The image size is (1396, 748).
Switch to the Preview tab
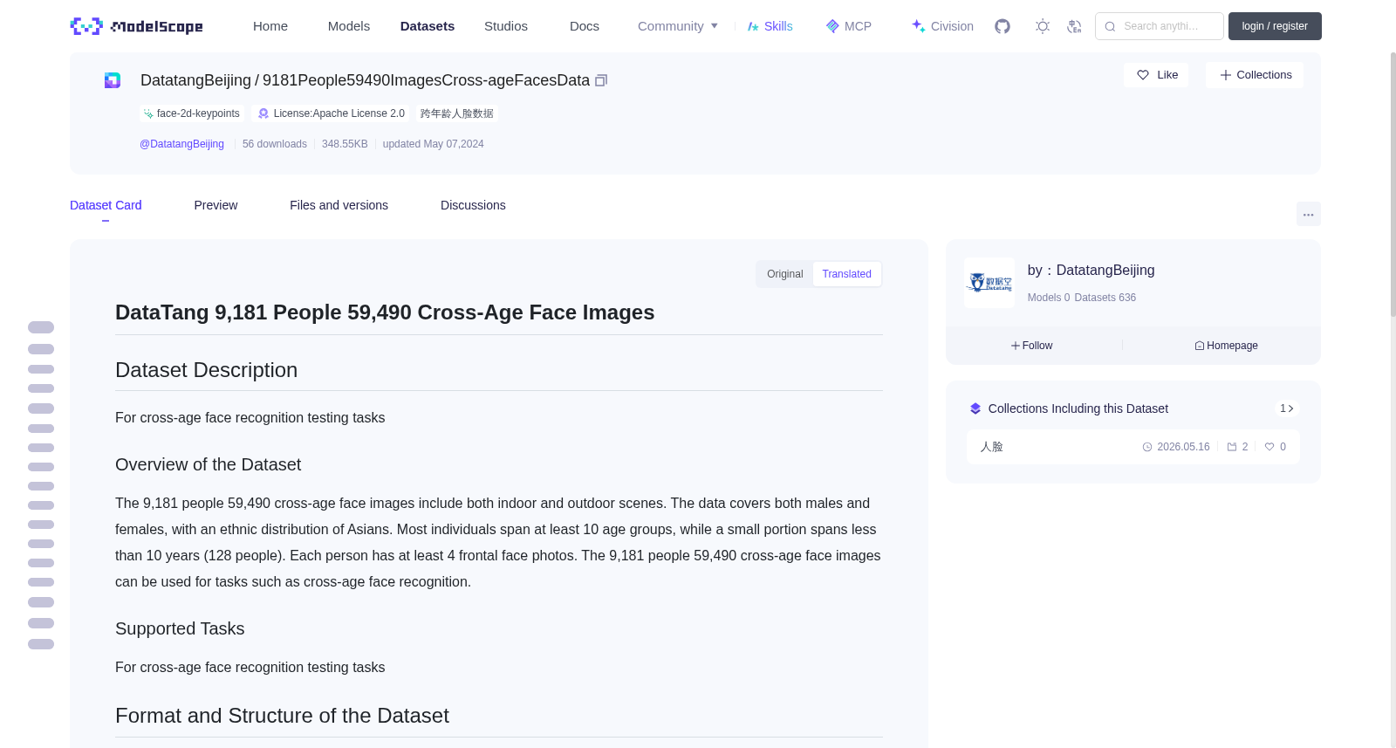[216, 205]
